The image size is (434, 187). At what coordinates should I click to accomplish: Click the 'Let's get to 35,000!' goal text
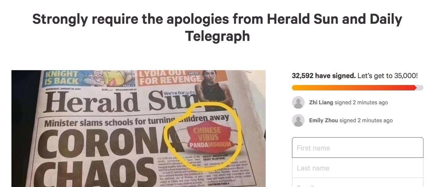point(388,76)
